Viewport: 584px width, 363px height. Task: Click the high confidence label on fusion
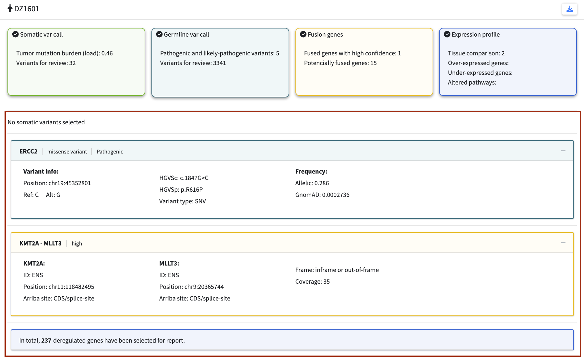tap(77, 244)
